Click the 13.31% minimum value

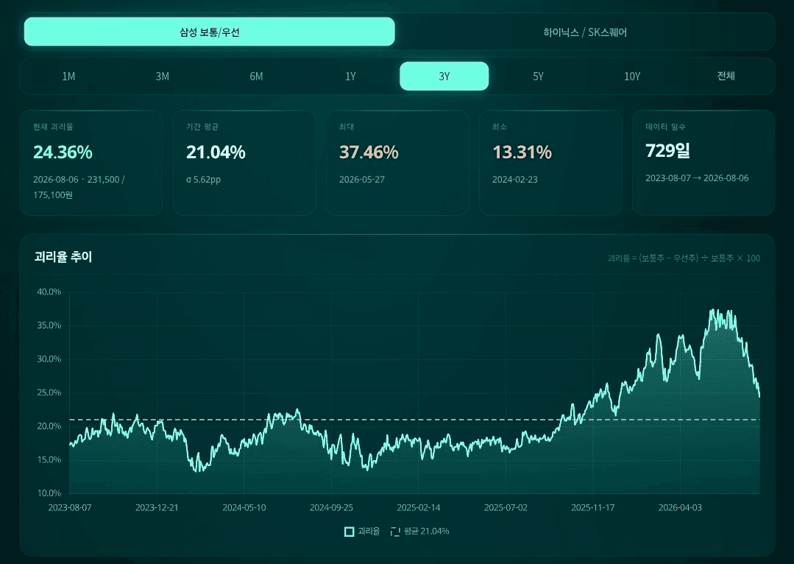tap(522, 152)
